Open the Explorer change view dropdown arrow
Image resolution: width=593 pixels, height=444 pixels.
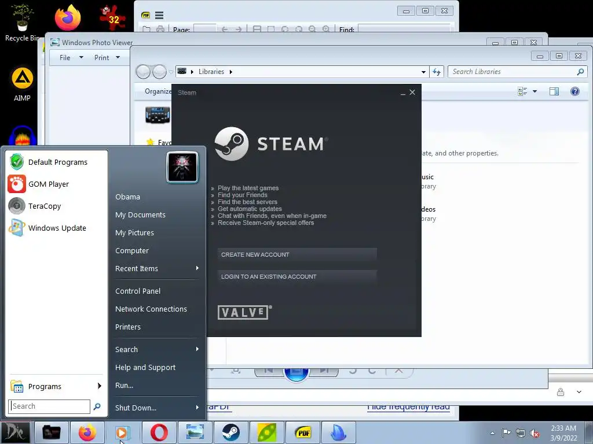pos(535,91)
